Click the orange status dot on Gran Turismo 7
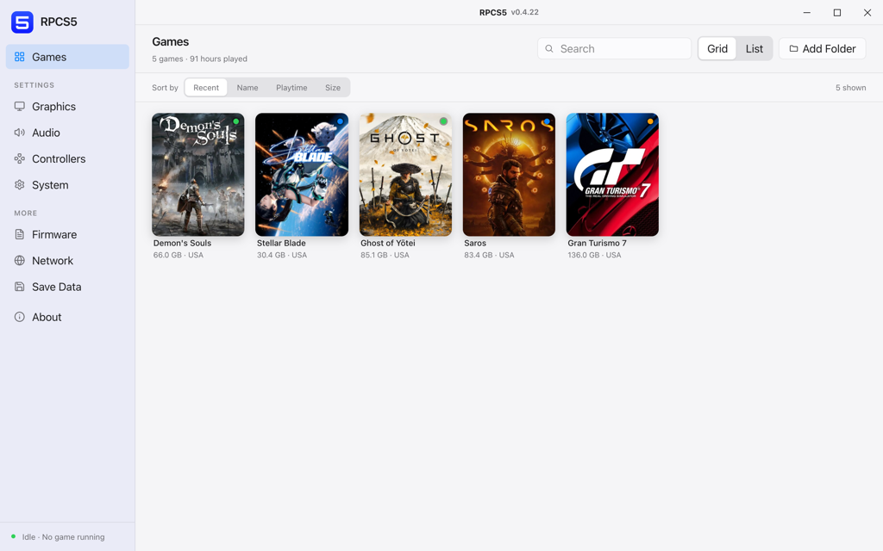The height and width of the screenshot is (551, 883). click(x=650, y=121)
